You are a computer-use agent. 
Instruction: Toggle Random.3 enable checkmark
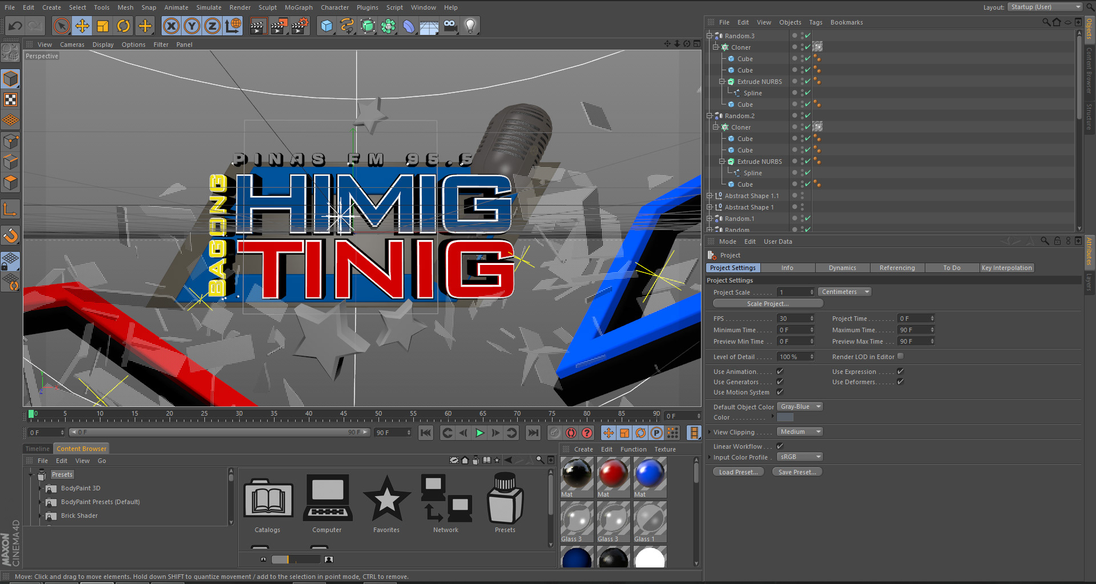point(808,35)
